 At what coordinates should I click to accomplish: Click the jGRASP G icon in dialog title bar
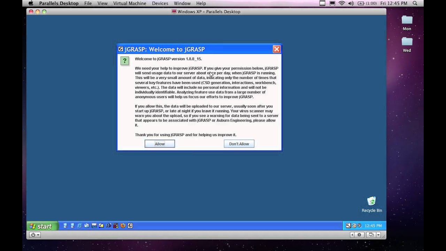(121, 49)
